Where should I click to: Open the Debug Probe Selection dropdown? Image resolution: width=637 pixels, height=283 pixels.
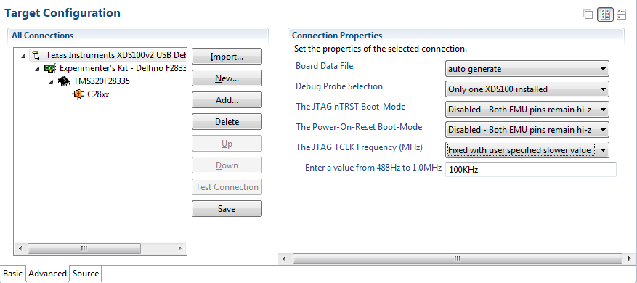coord(527,89)
